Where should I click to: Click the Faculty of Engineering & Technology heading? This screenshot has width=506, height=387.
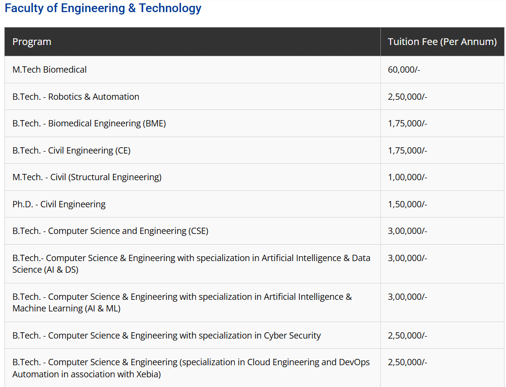point(103,8)
